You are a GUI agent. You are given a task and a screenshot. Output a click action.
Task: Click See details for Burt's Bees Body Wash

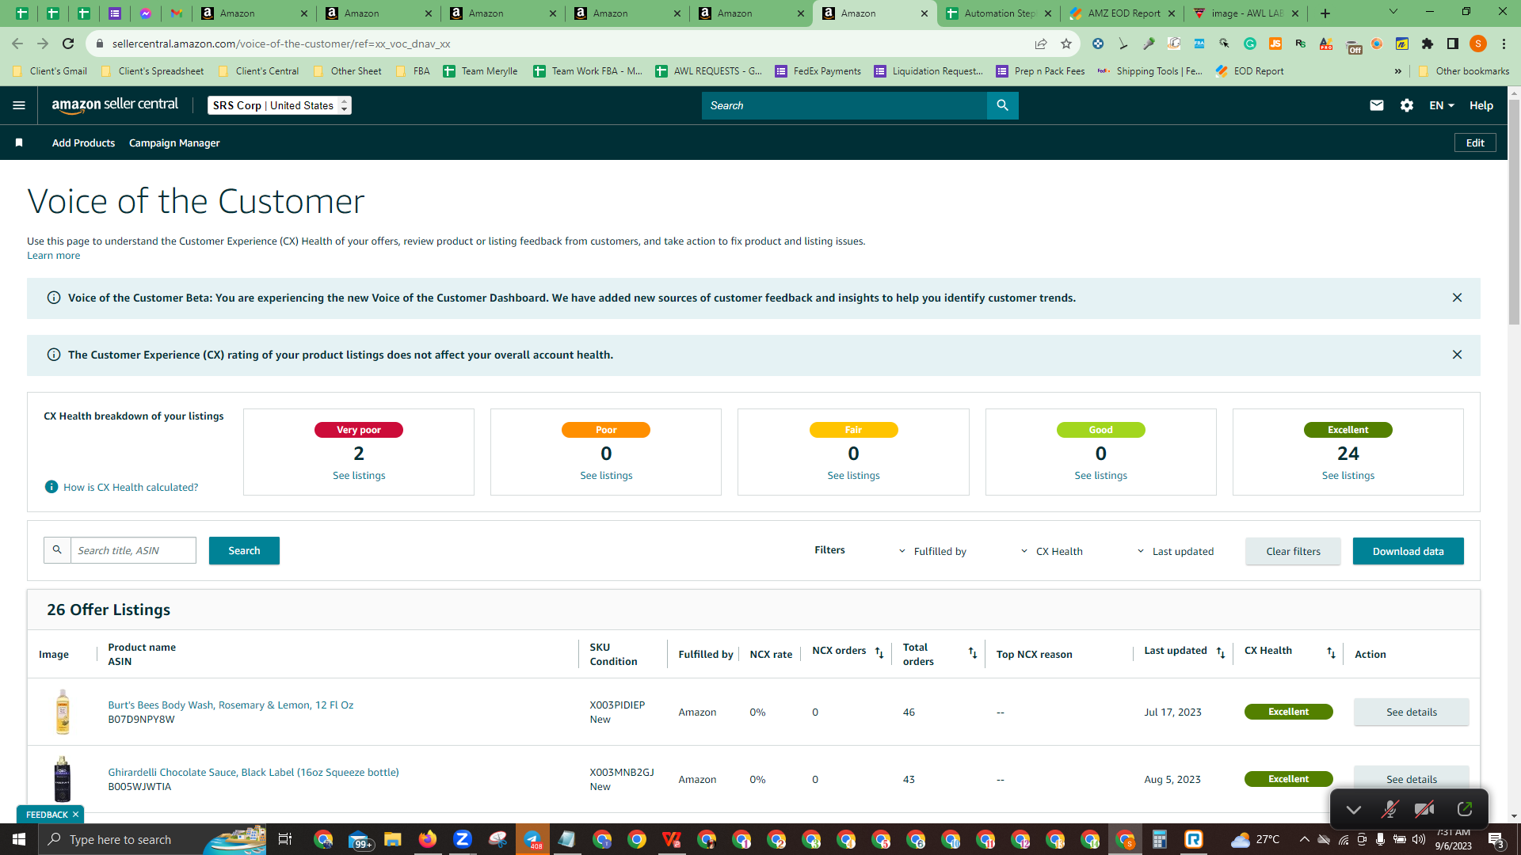coord(1411,712)
